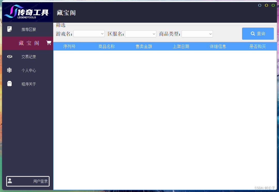This screenshot has height=192, width=279.
Task: Click the 用户登录 login button
Action: 28,181
